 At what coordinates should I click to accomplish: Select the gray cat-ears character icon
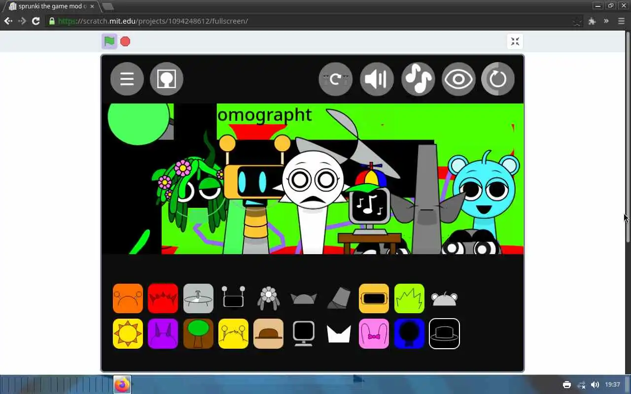[304, 298]
